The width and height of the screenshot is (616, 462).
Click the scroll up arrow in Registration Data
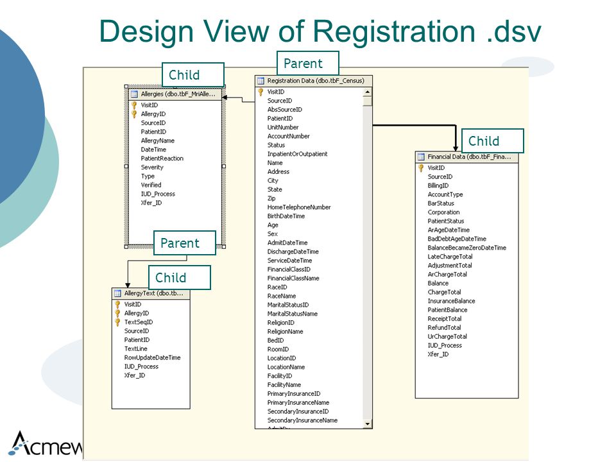pos(367,92)
